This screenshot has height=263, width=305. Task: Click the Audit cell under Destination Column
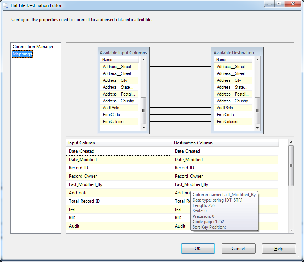coord(181,226)
